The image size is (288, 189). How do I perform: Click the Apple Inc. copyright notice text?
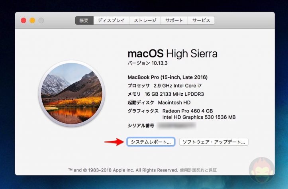point(123,170)
